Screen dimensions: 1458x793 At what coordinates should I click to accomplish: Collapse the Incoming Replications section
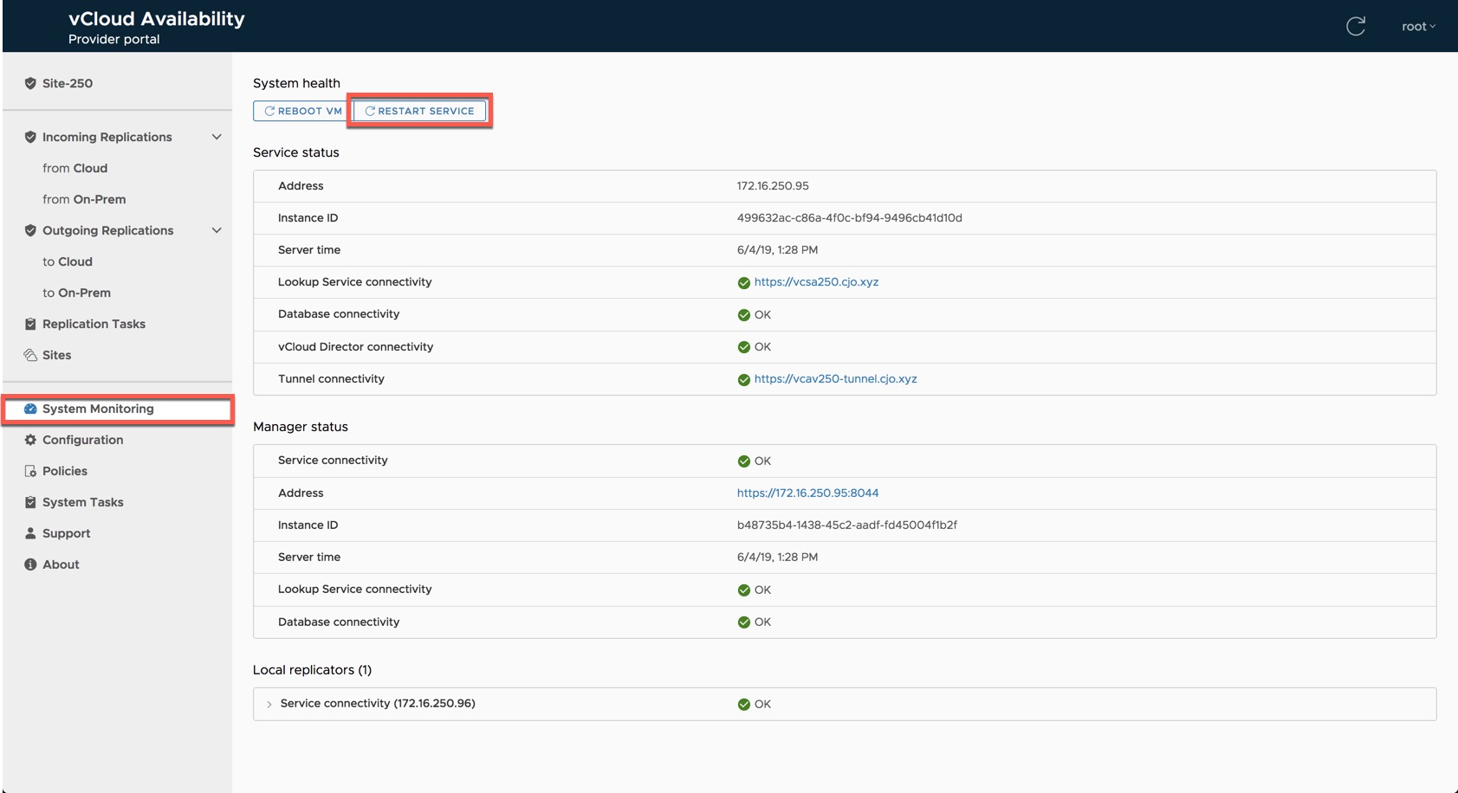coord(217,137)
